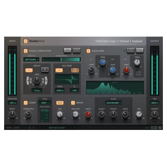Click the Input gain knob
Image resolution: width=167 pixels, height=167 pixels.
(x=12, y=114)
